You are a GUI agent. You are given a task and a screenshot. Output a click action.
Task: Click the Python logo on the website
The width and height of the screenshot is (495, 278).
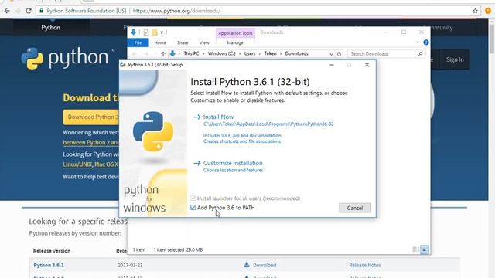click(65, 59)
